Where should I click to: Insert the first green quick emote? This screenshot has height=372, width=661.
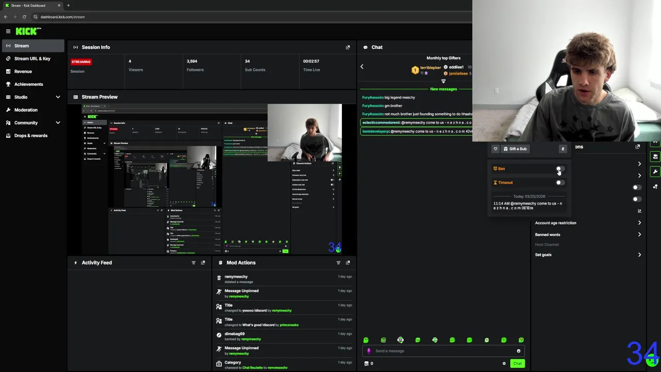tap(366, 340)
